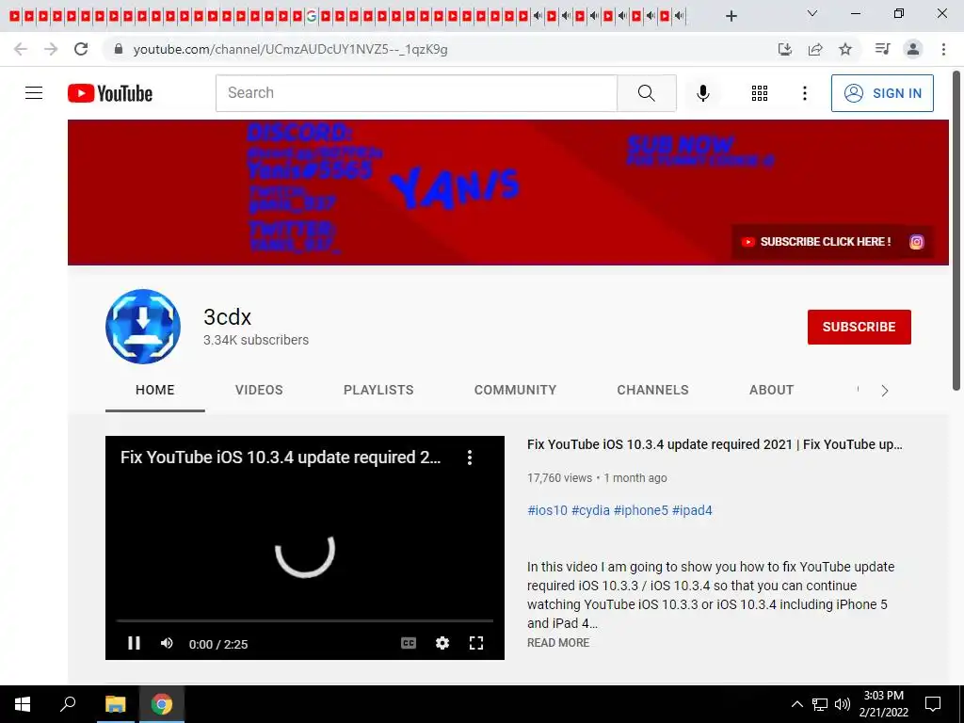Open Chrome profile icon
This screenshot has height=723, width=964.
913,49
